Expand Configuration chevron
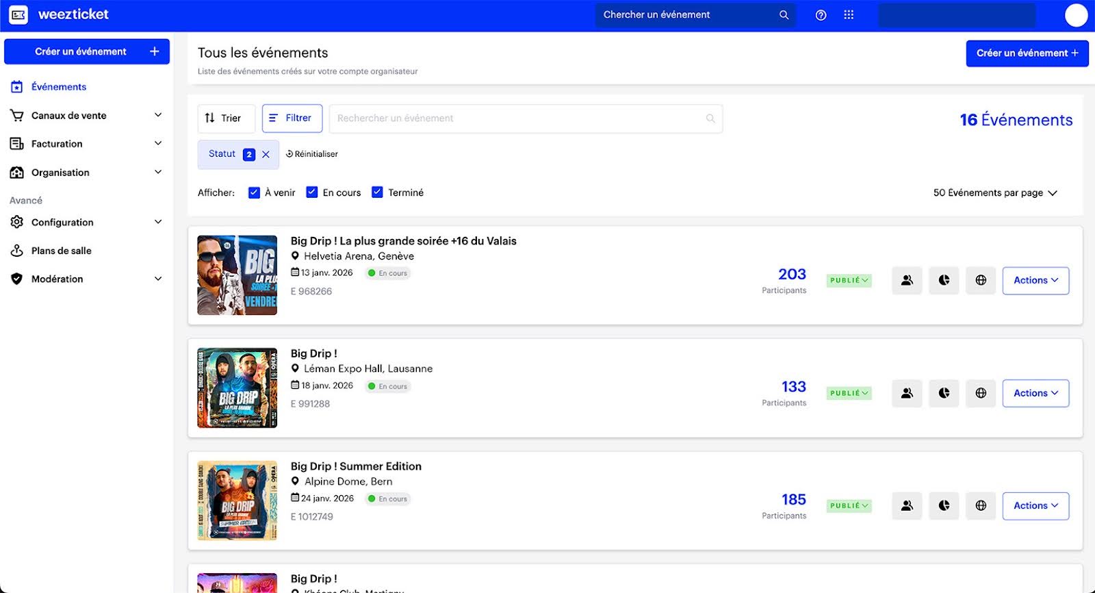 coord(158,222)
